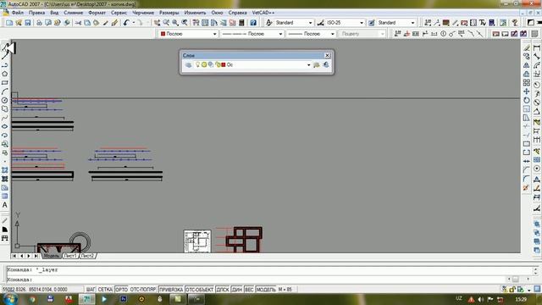Click the Undo arrow icon

click(126, 23)
